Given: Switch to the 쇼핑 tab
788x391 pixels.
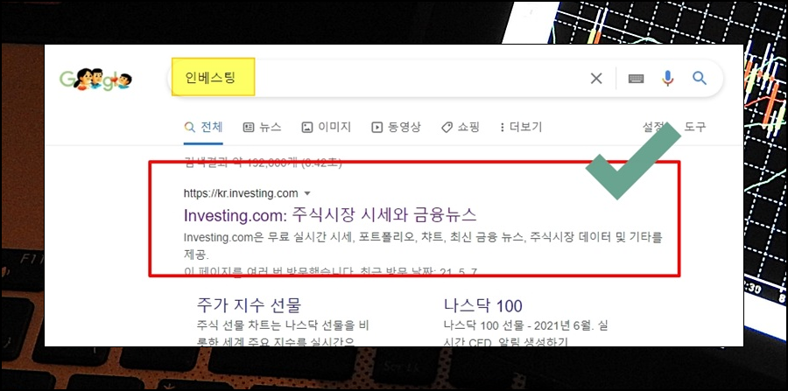Looking at the screenshot, I should pos(461,127).
